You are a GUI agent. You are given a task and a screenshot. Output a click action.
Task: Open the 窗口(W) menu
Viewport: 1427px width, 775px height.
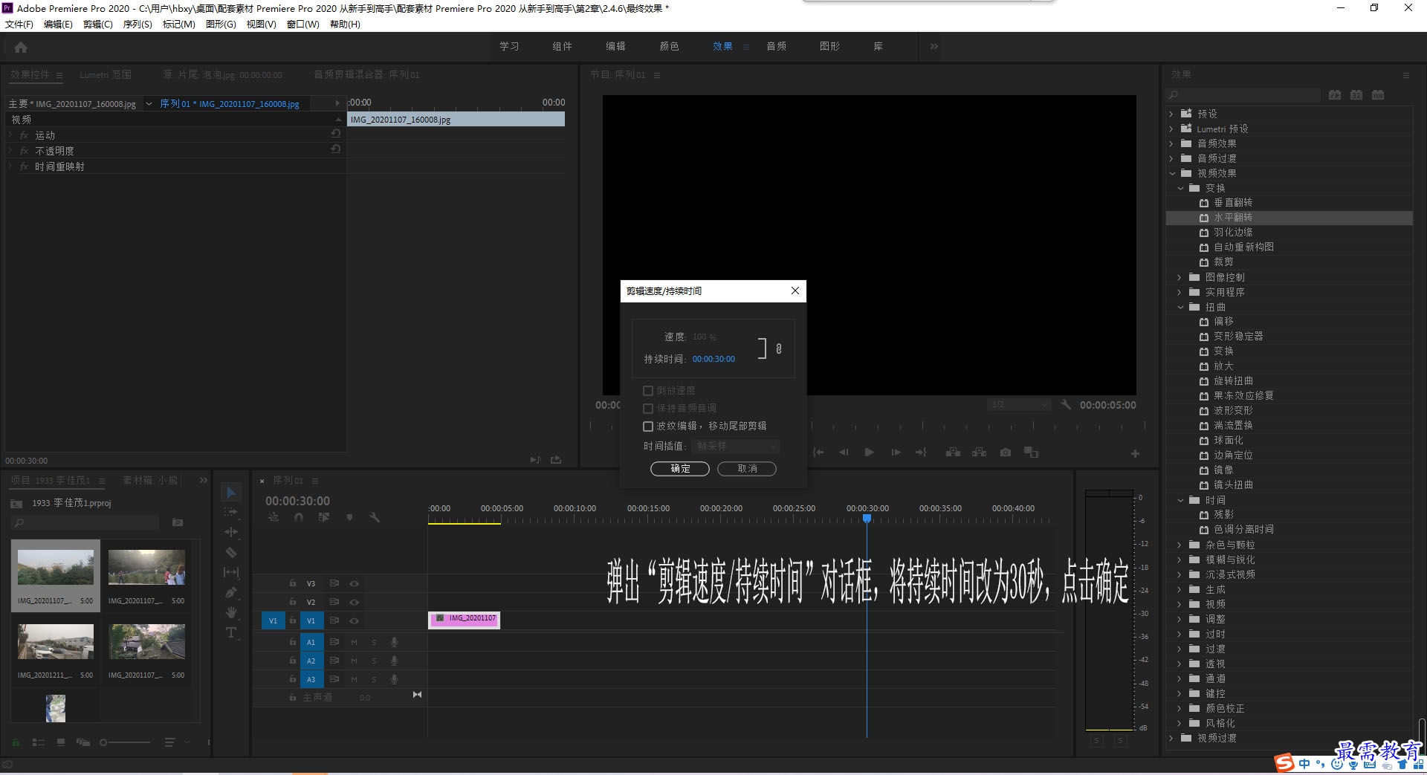coord(302,25)
